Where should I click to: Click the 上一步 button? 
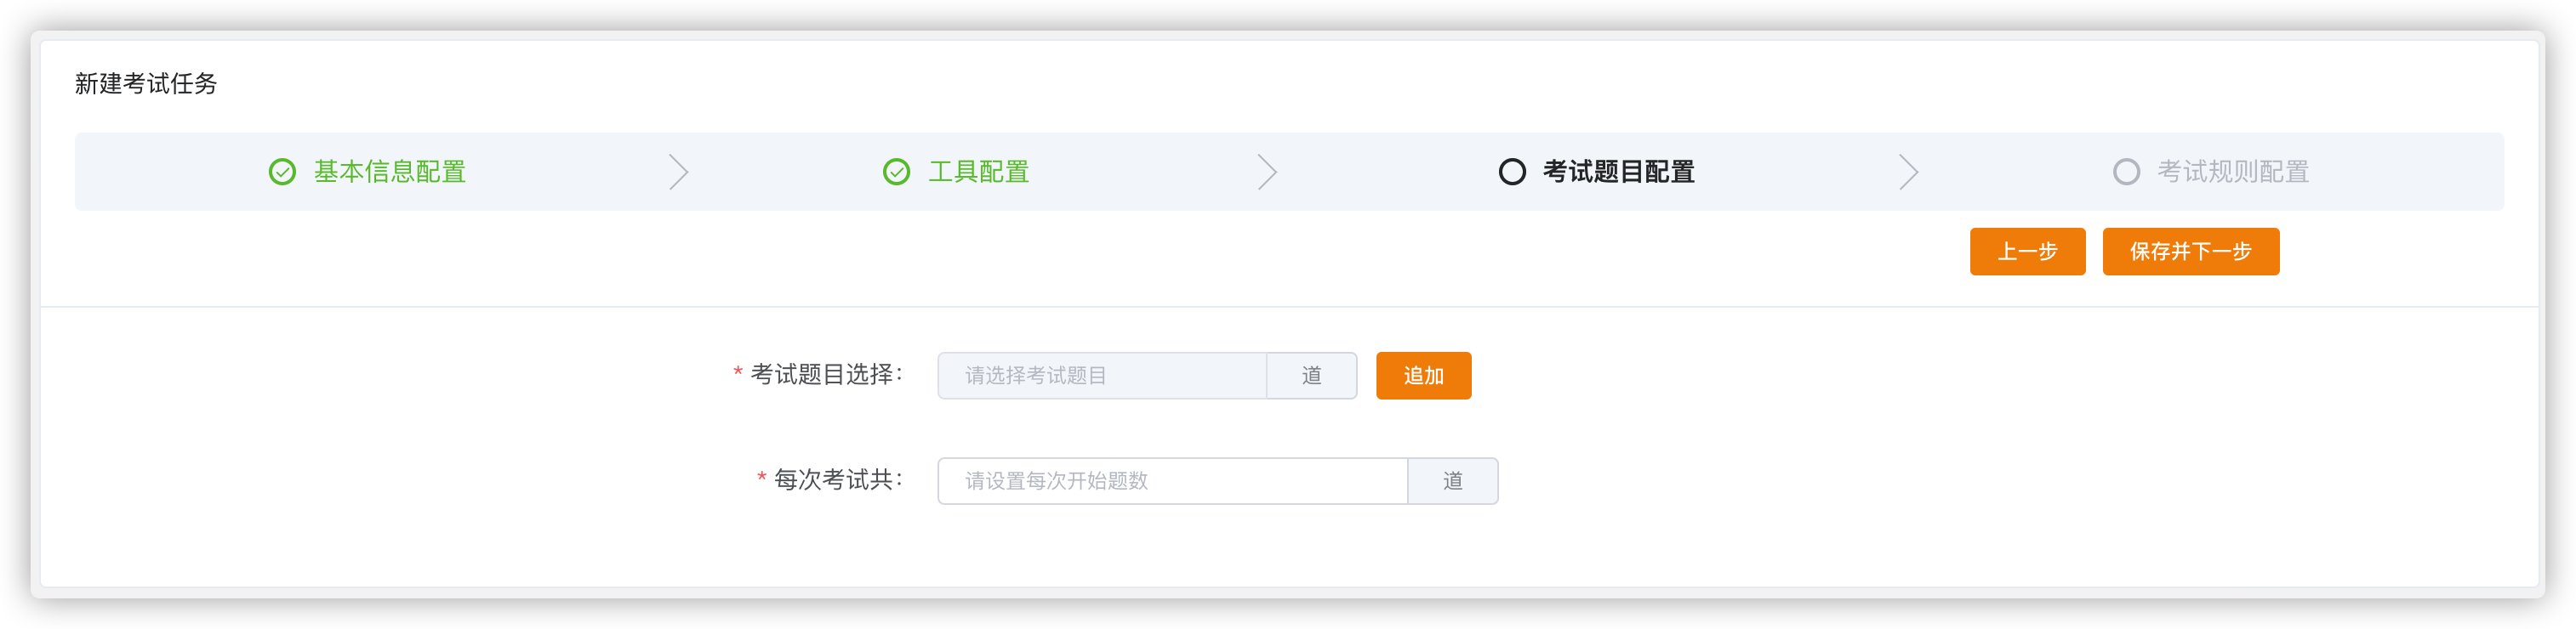[x=2027, y=252]
